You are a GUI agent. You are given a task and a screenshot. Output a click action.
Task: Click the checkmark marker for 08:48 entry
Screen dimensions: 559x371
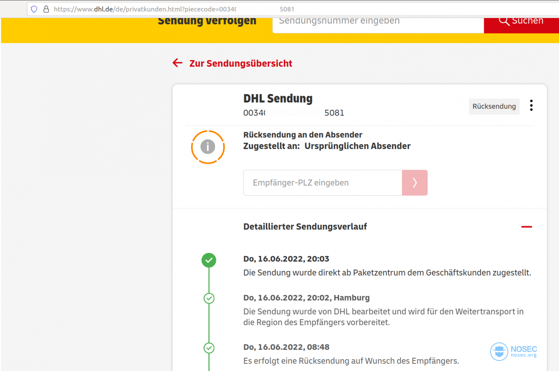(209, 348)
